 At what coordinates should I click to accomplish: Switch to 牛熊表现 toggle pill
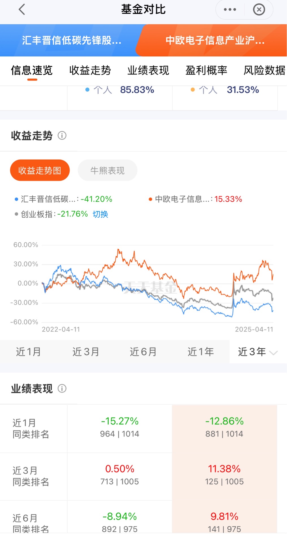(107, 170)
